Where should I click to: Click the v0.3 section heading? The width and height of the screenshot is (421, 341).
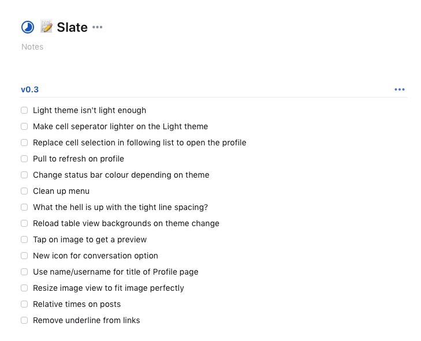(30, 89)
